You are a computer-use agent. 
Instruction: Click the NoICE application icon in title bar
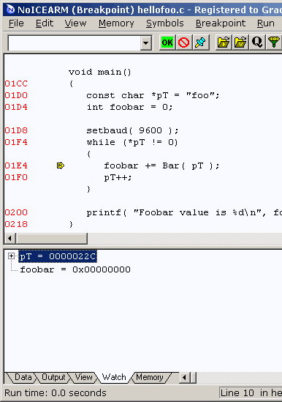tap(10, 10)
